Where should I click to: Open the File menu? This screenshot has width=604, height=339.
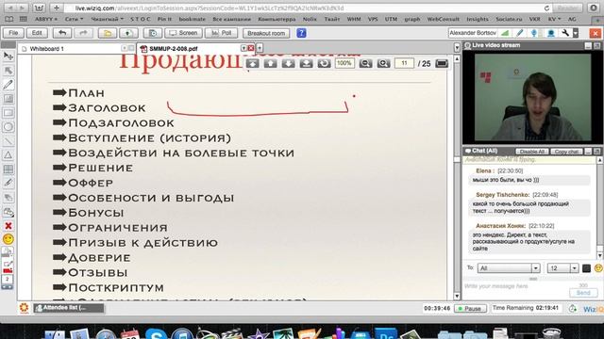(x=13, y=33)
